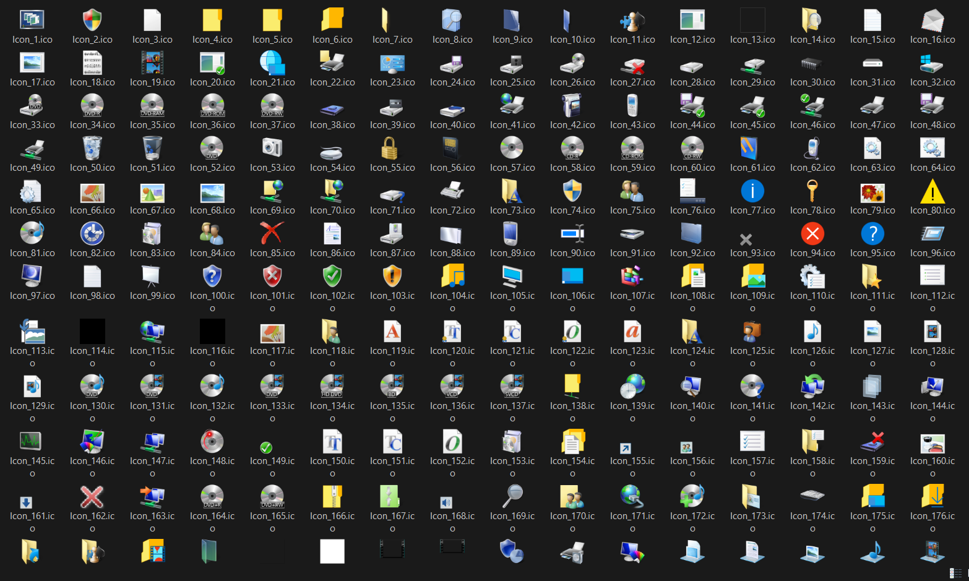
Task: Select the HD DVD disc icon Icon_134.ico
Action: coord(332,387)
